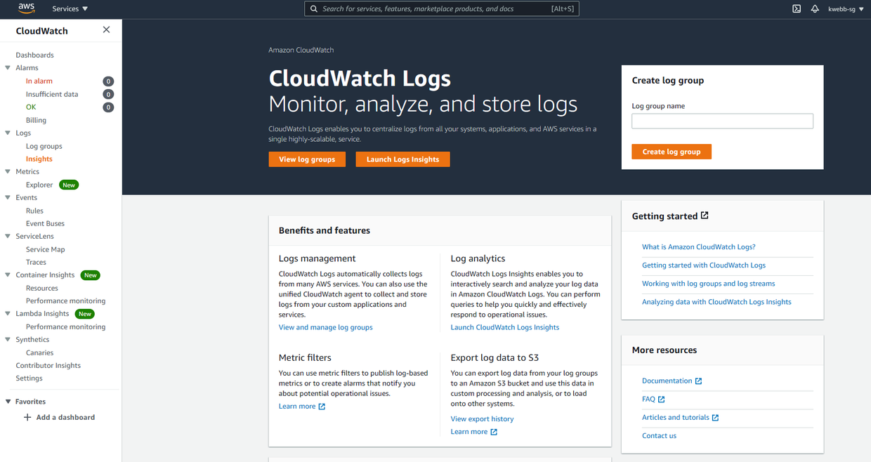Click the plus icon for Add a dashboard
871x462 pixels.
click(x=27, y=417)
